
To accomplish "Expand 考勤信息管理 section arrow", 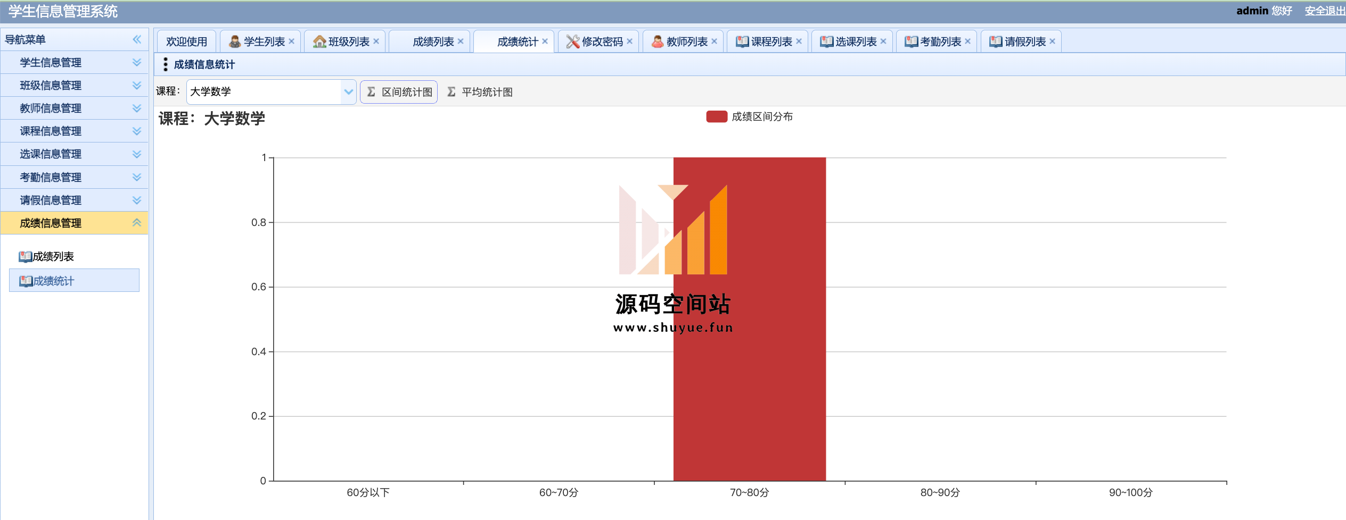I will pyautogui.click(x=137, y=177).
